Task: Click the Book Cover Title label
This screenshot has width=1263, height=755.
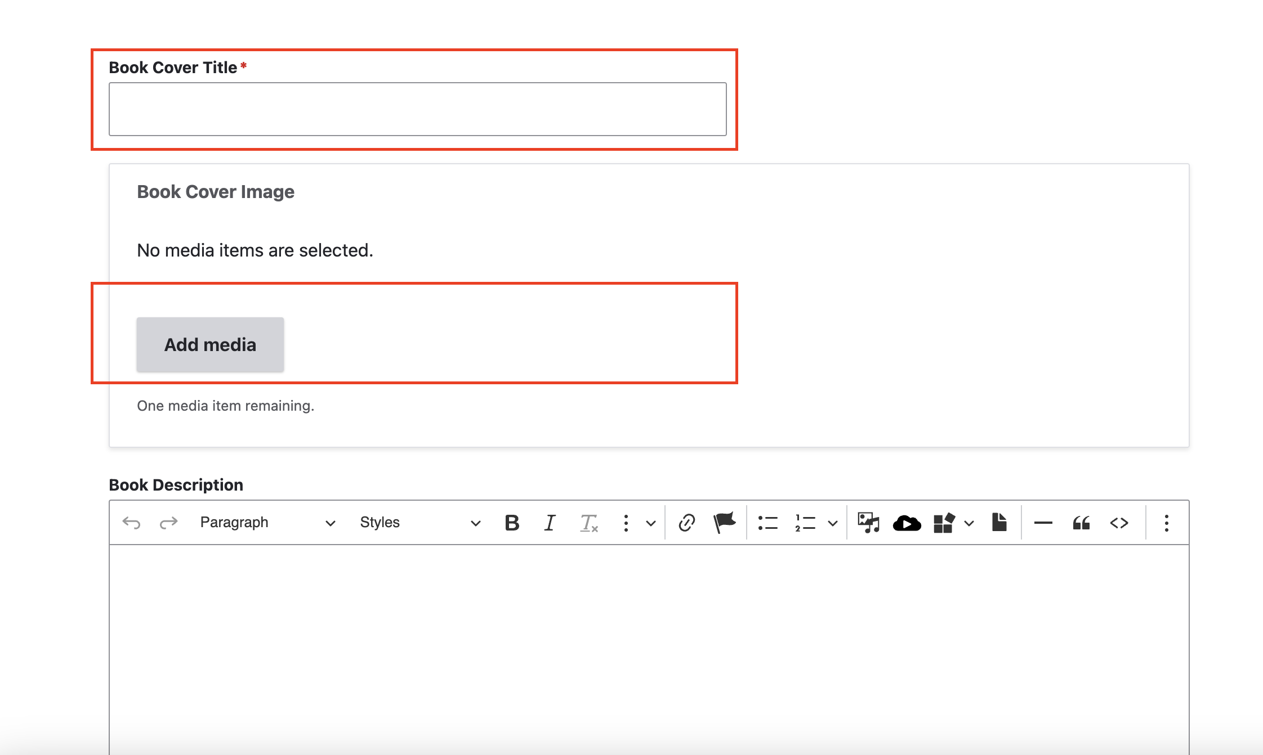Action: (x=173, y=67)
